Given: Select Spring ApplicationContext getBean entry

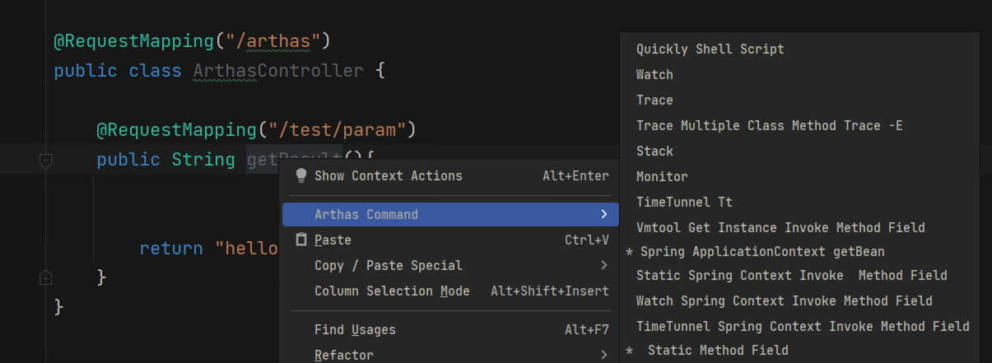Looking at the screenshot, I should click(799, 251).
